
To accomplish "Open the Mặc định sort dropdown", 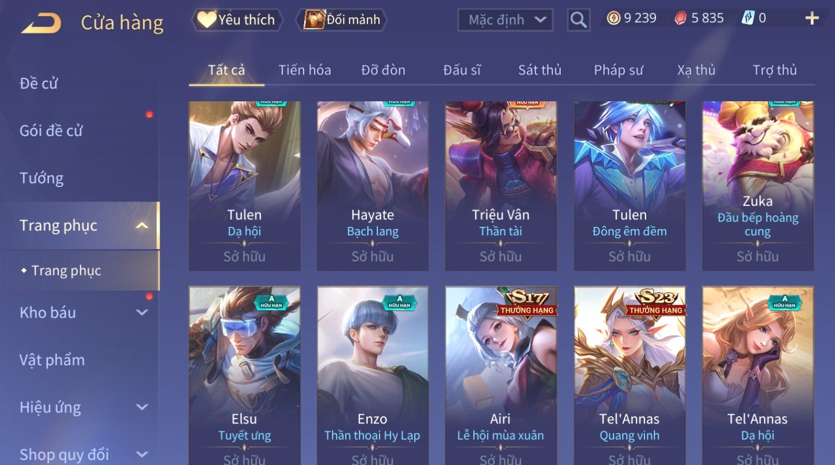I will tap(505, 20).
